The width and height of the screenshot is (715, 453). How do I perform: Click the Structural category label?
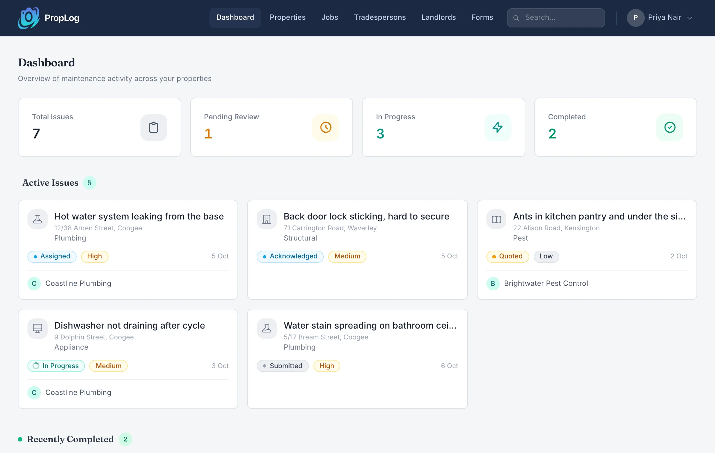point(300,238)
